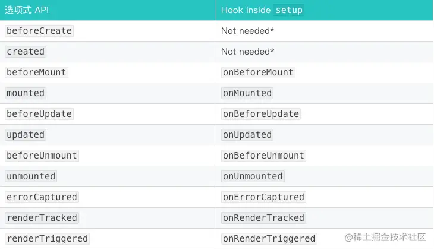Viewport: 434px width, 250px height.
Task: Select the errorCaptured option label
Action: (x=42, y=197)
